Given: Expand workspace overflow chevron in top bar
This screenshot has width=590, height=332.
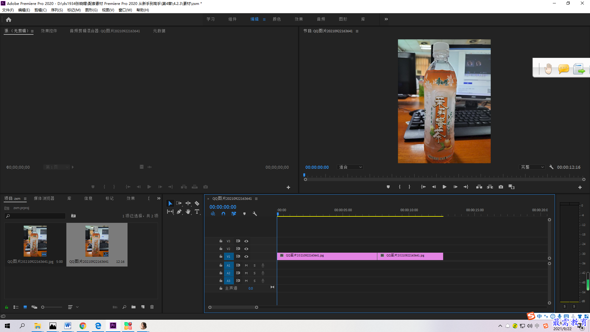Looking at the screenshot, I should [386, 19].
